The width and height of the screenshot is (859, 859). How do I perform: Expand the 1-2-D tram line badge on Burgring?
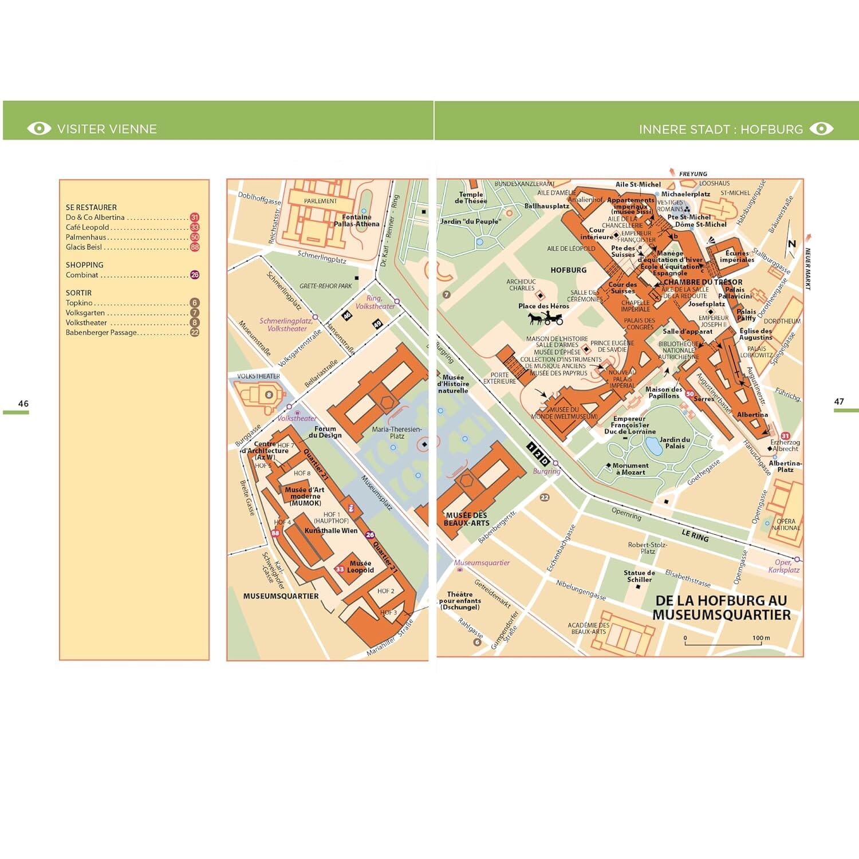[537, 453]
